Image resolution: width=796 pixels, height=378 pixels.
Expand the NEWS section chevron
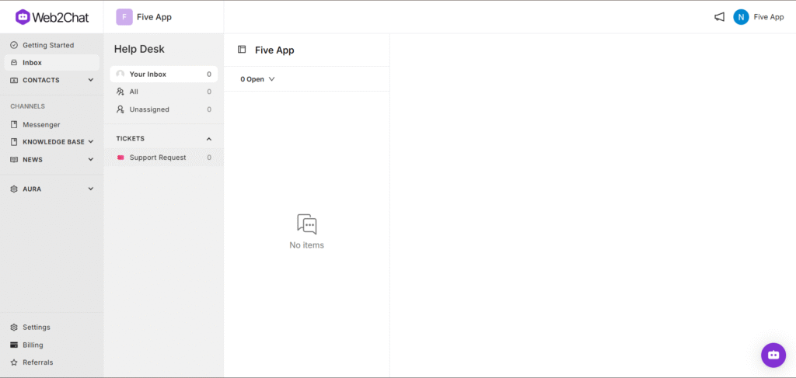91,160
